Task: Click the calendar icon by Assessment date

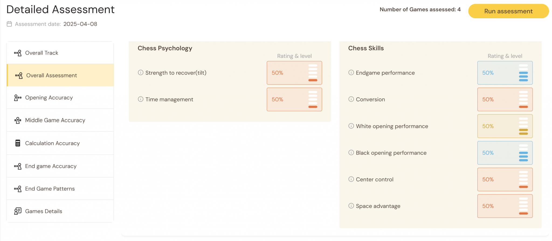Action: (9, 24)
